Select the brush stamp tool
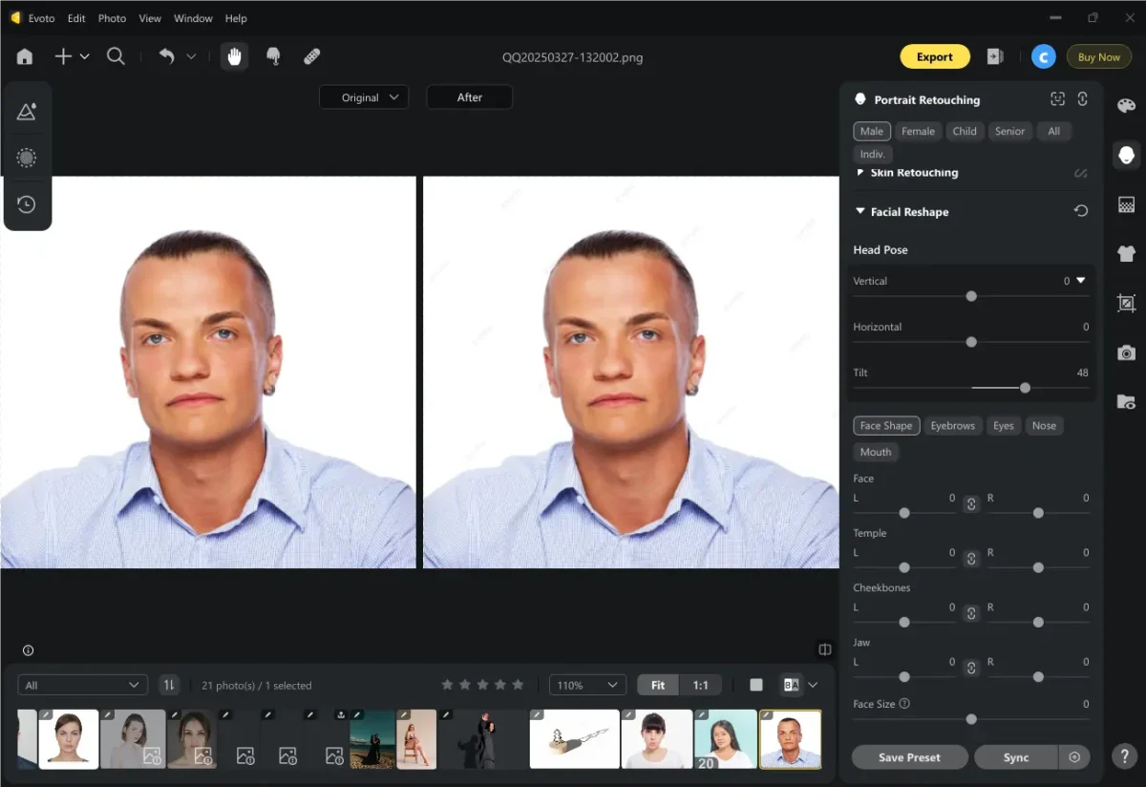This screenshot has height=787, width=1146. coord(273,56)
